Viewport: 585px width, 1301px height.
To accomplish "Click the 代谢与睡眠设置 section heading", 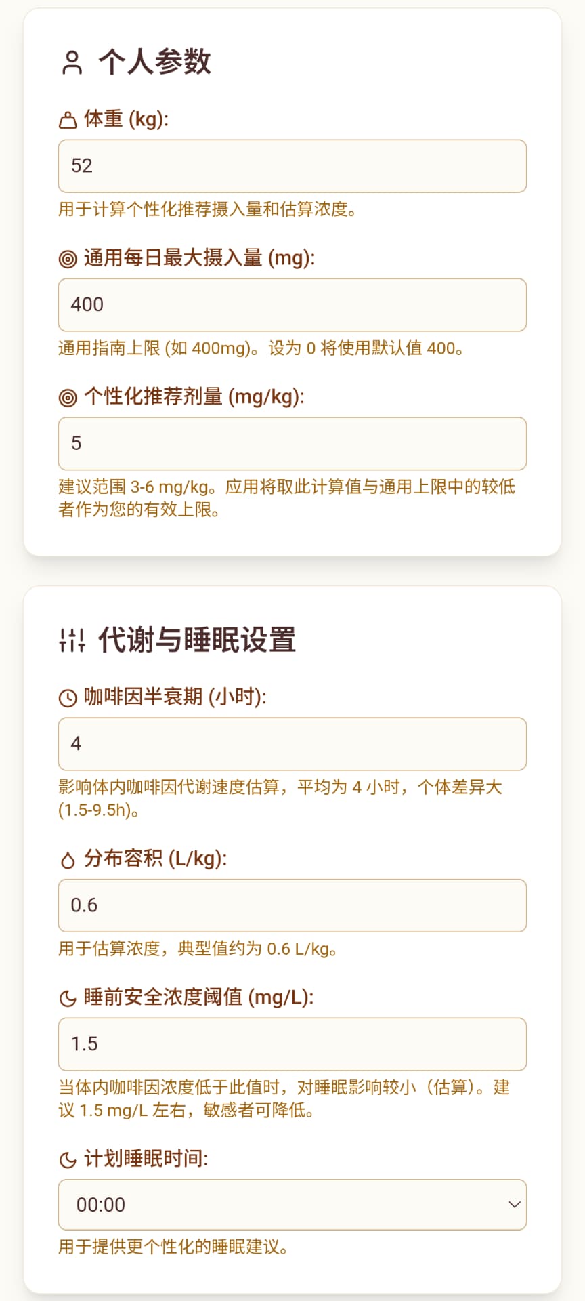I will 197,640.
